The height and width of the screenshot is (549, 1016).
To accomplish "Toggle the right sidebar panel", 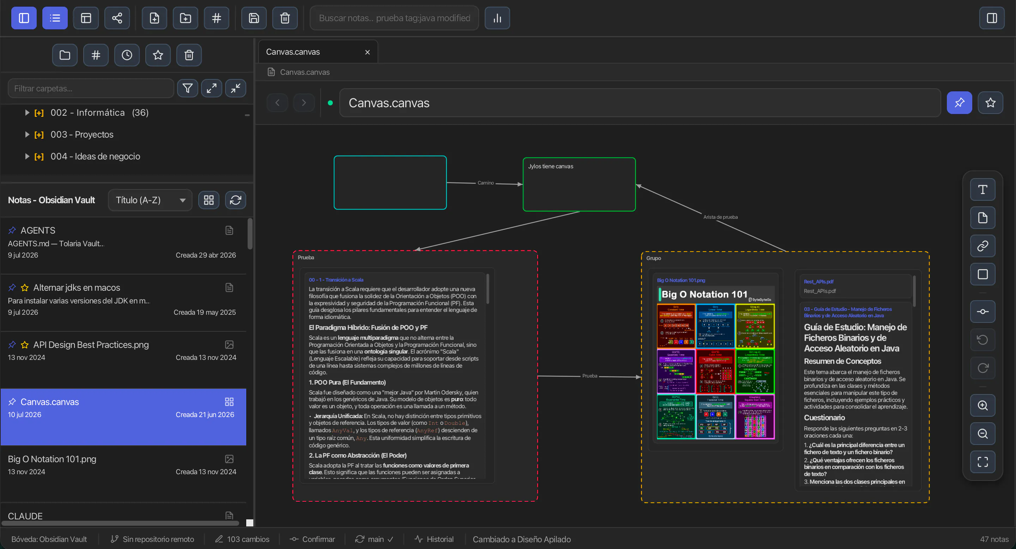I will pyautogui.click(x=992, y=18).
